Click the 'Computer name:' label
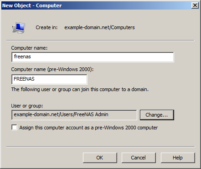 tap(29, 48)
